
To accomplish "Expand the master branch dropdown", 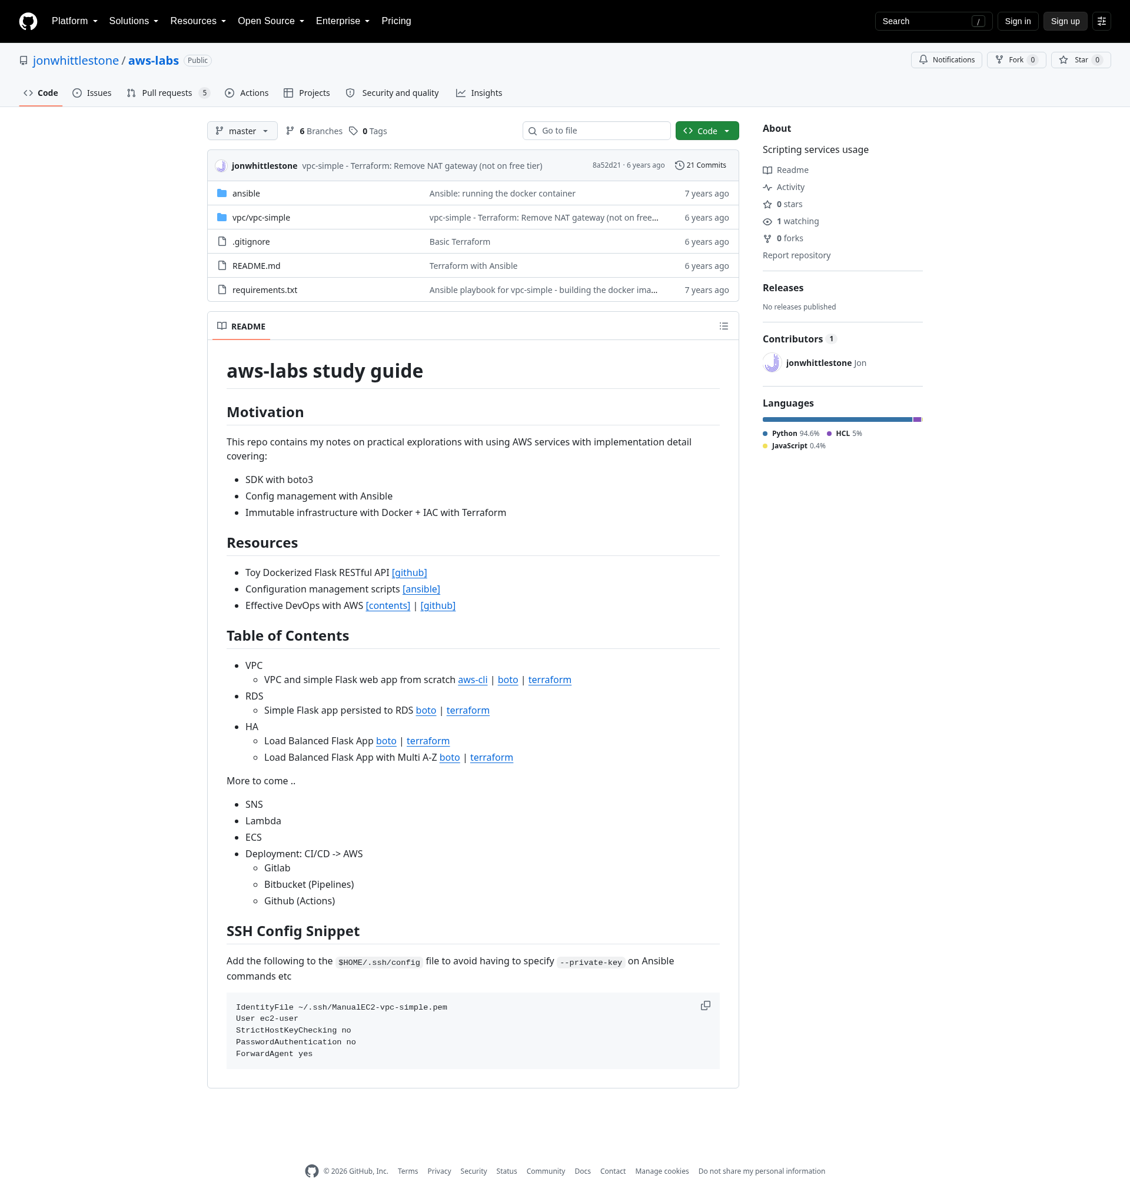I will coord(242,131).
